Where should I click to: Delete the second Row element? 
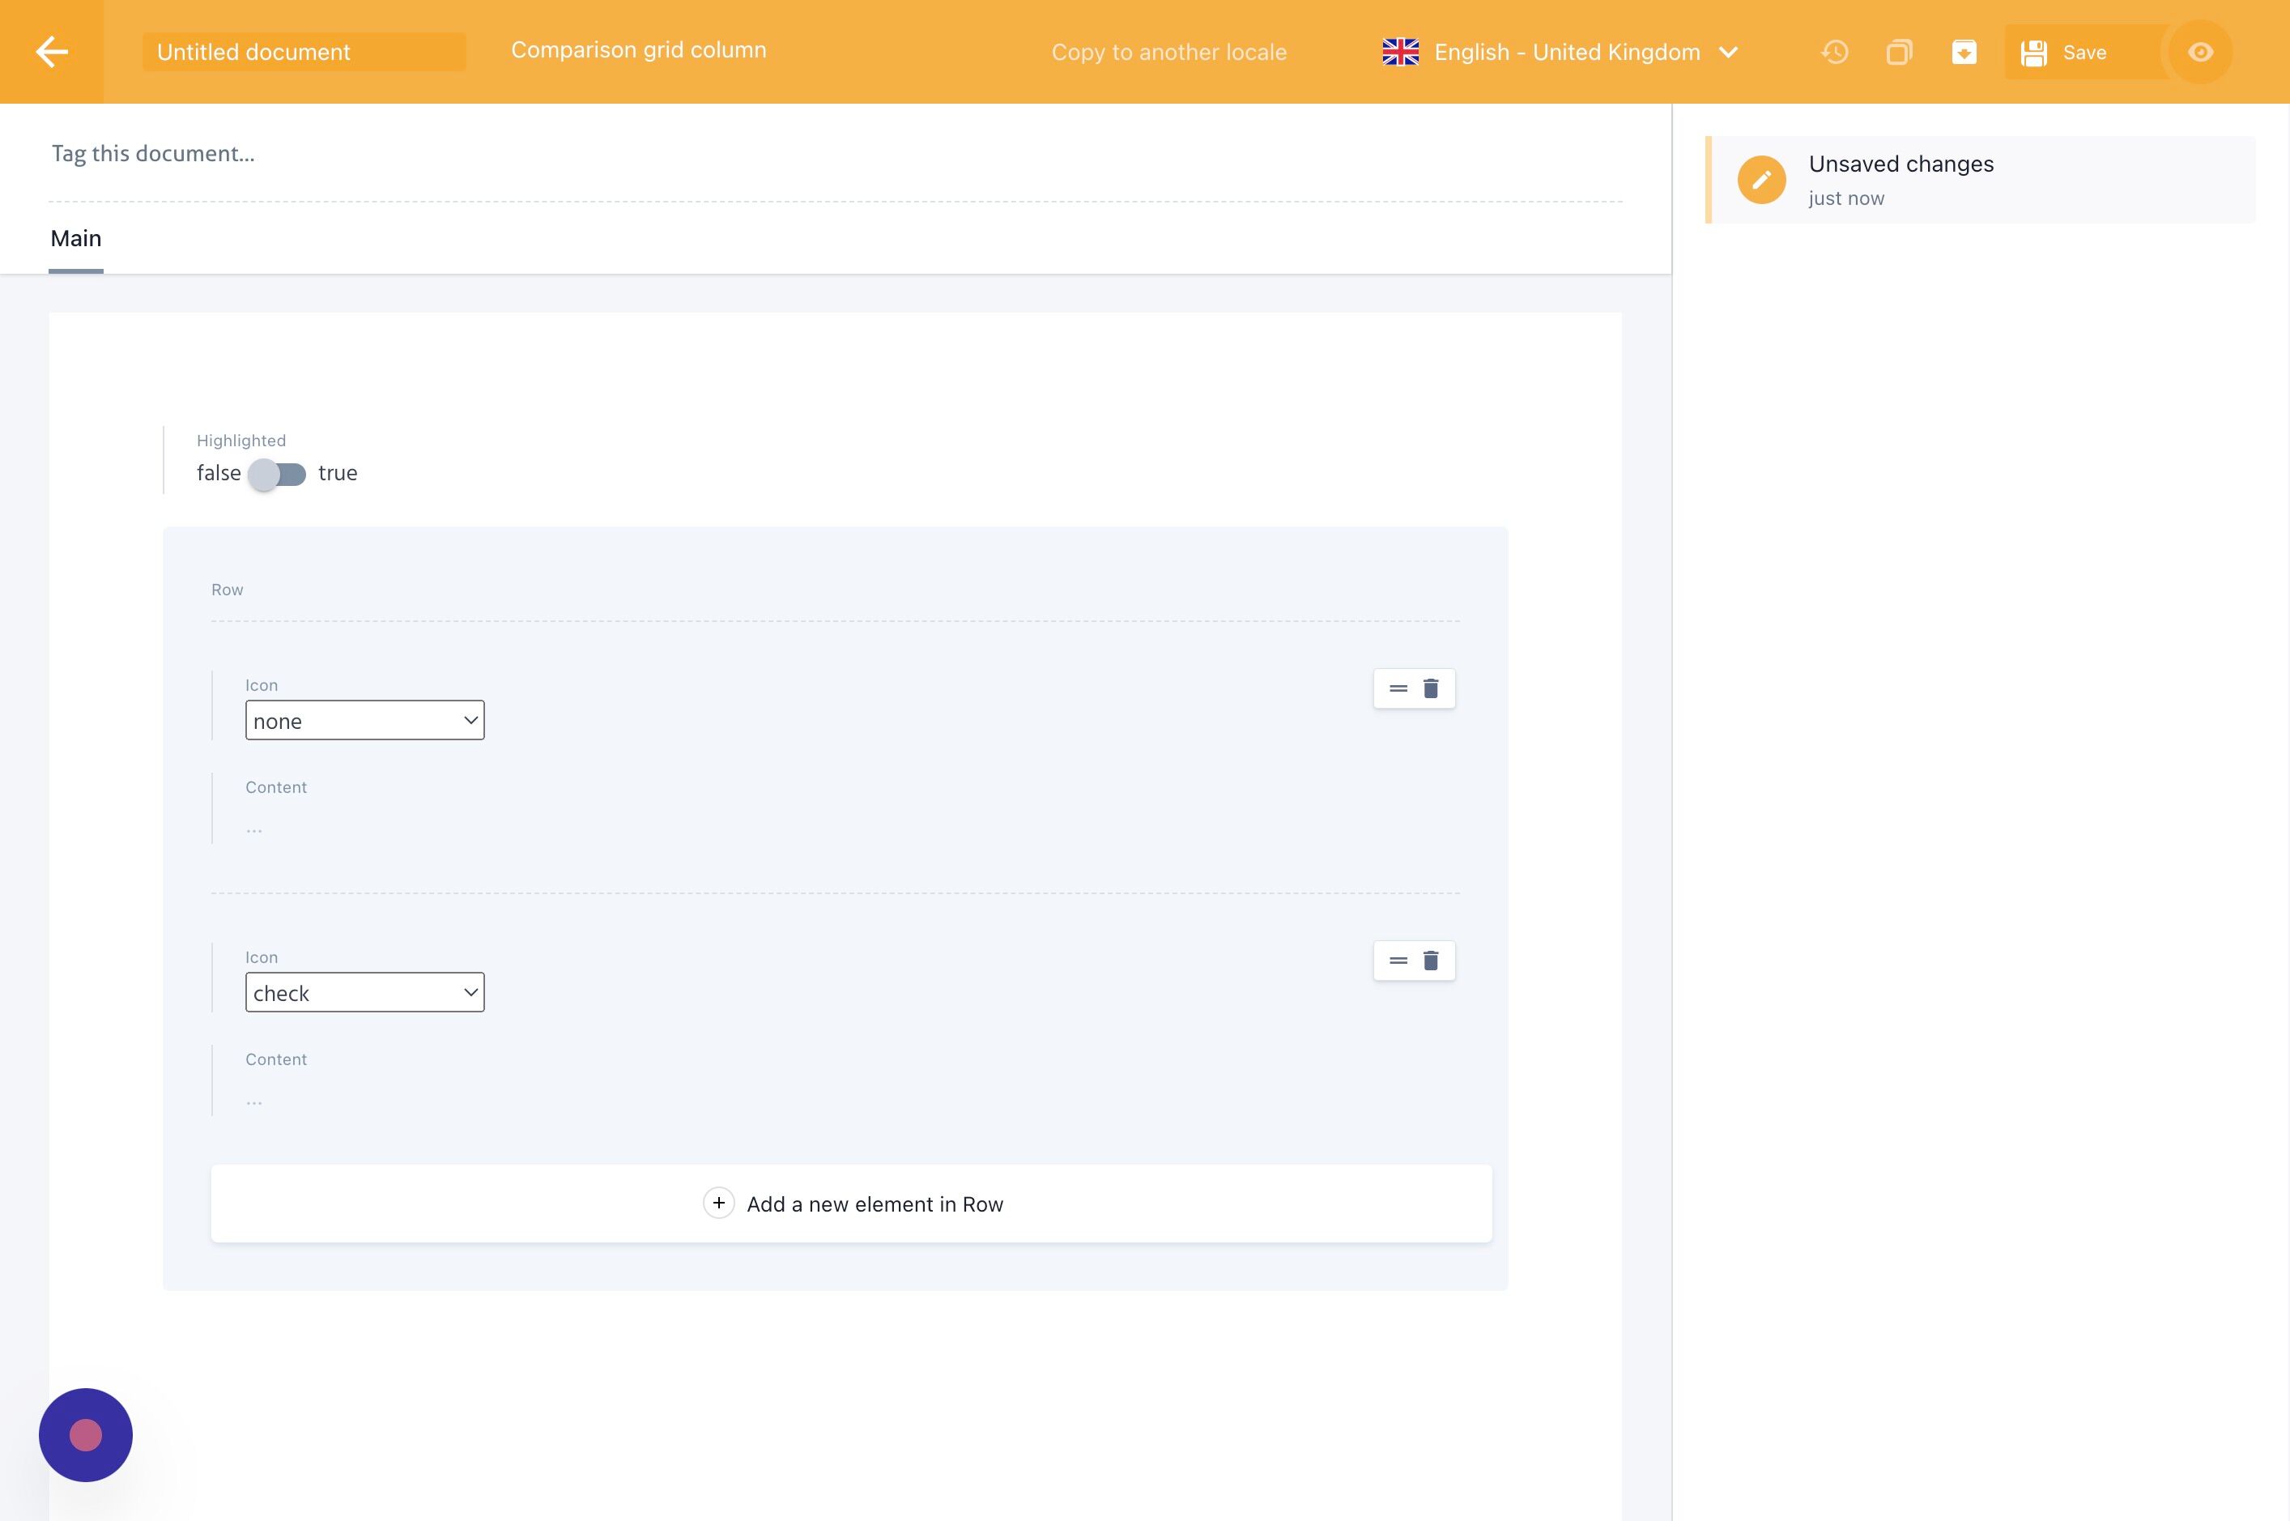pos(1431,961)
